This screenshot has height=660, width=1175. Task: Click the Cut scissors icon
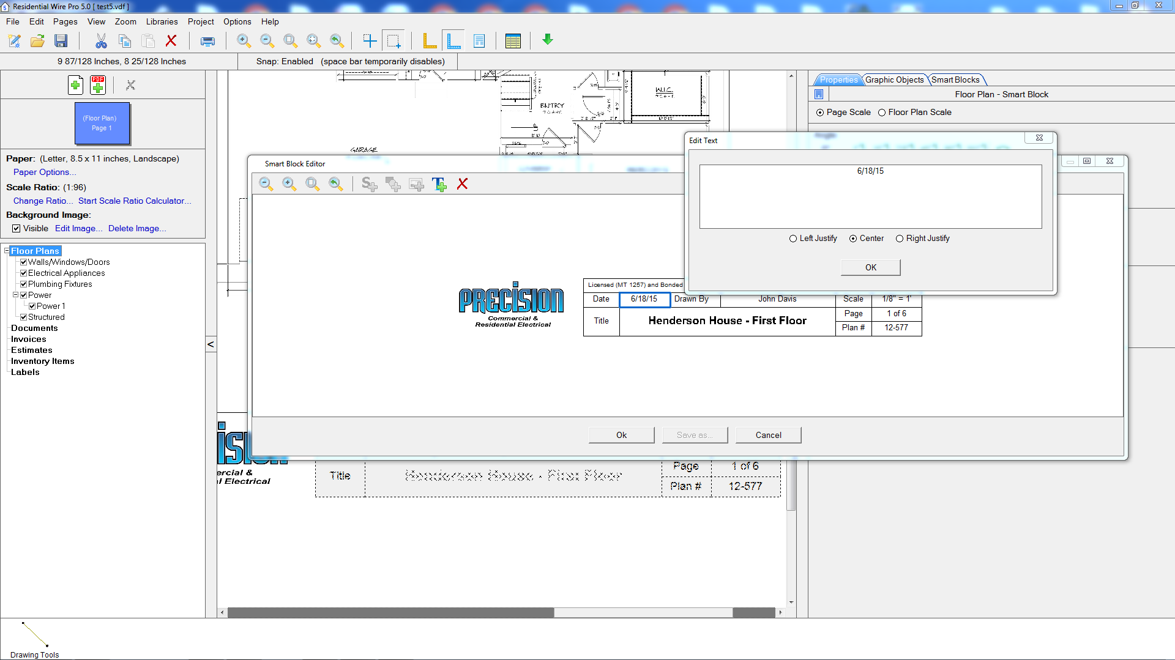click(x=101, y=41)
